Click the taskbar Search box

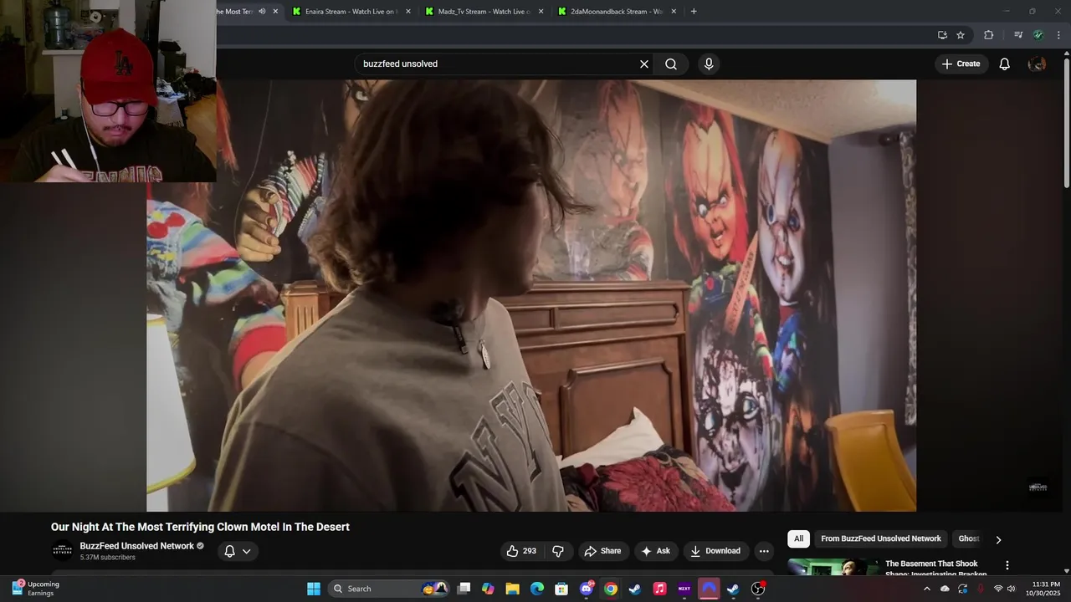pyautogui.click(x=390, y=589)
